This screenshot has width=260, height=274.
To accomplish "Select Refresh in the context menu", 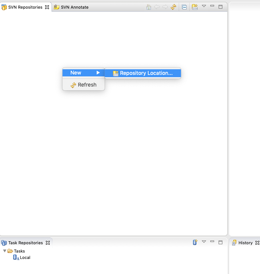I will point(84,85).
